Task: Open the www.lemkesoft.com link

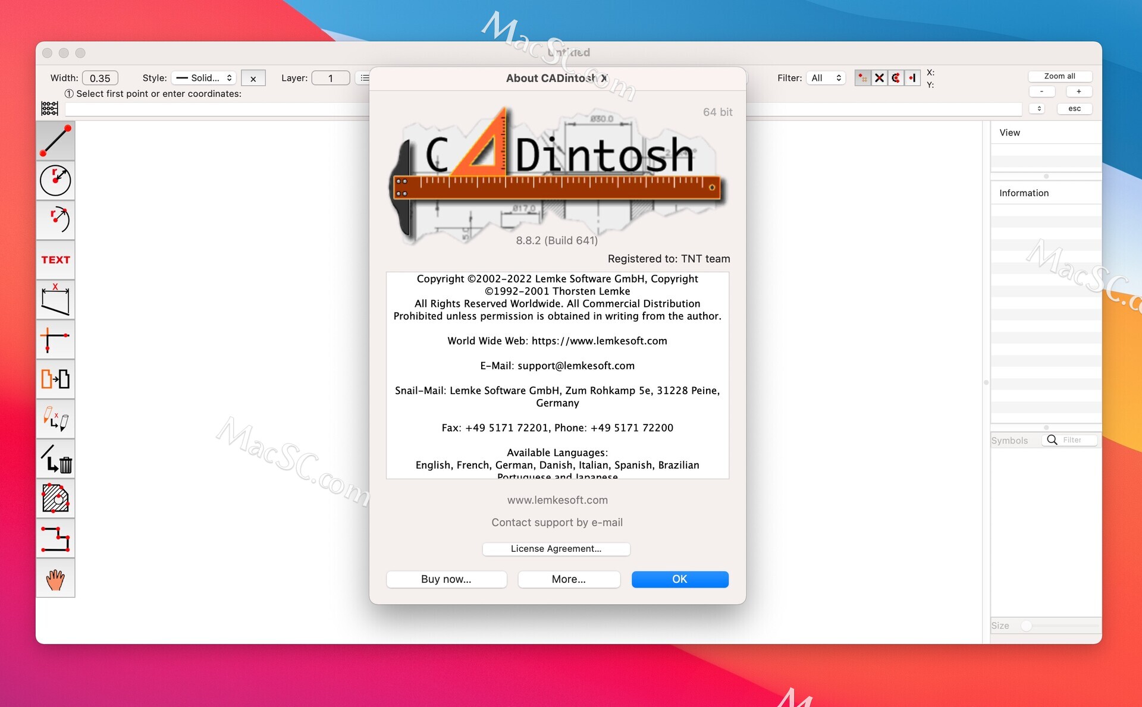Action: (557, 500)
